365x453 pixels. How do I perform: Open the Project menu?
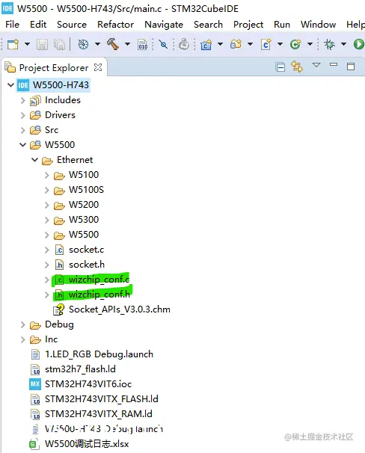[x=248, y=25]
